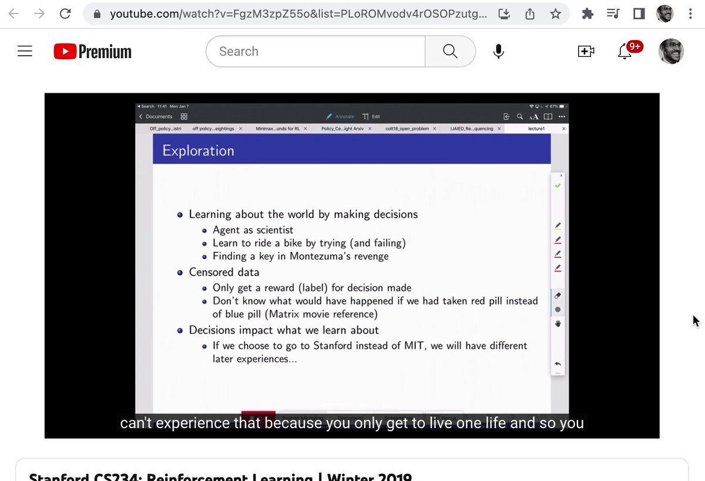
Task: Select the eraser tool in annotation toolbar
Action: click(558, 296)
